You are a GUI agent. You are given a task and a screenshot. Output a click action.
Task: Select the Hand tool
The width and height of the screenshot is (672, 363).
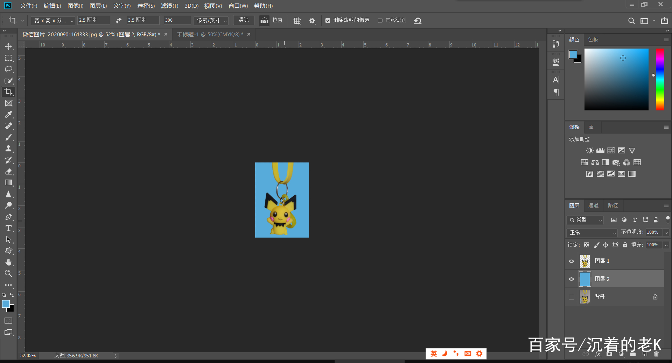tap(8, 262)
